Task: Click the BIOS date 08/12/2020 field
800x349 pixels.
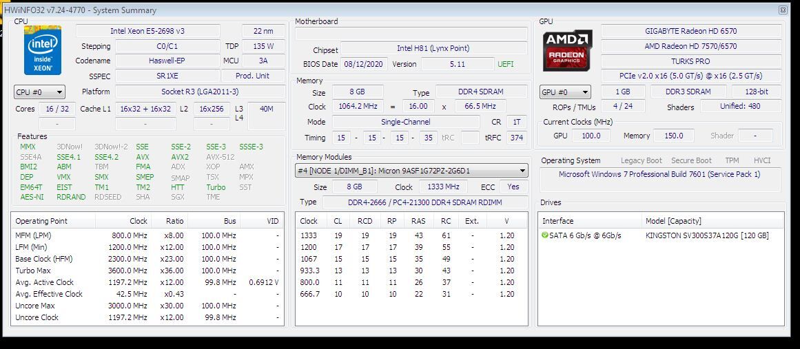Action: [365, 64]
